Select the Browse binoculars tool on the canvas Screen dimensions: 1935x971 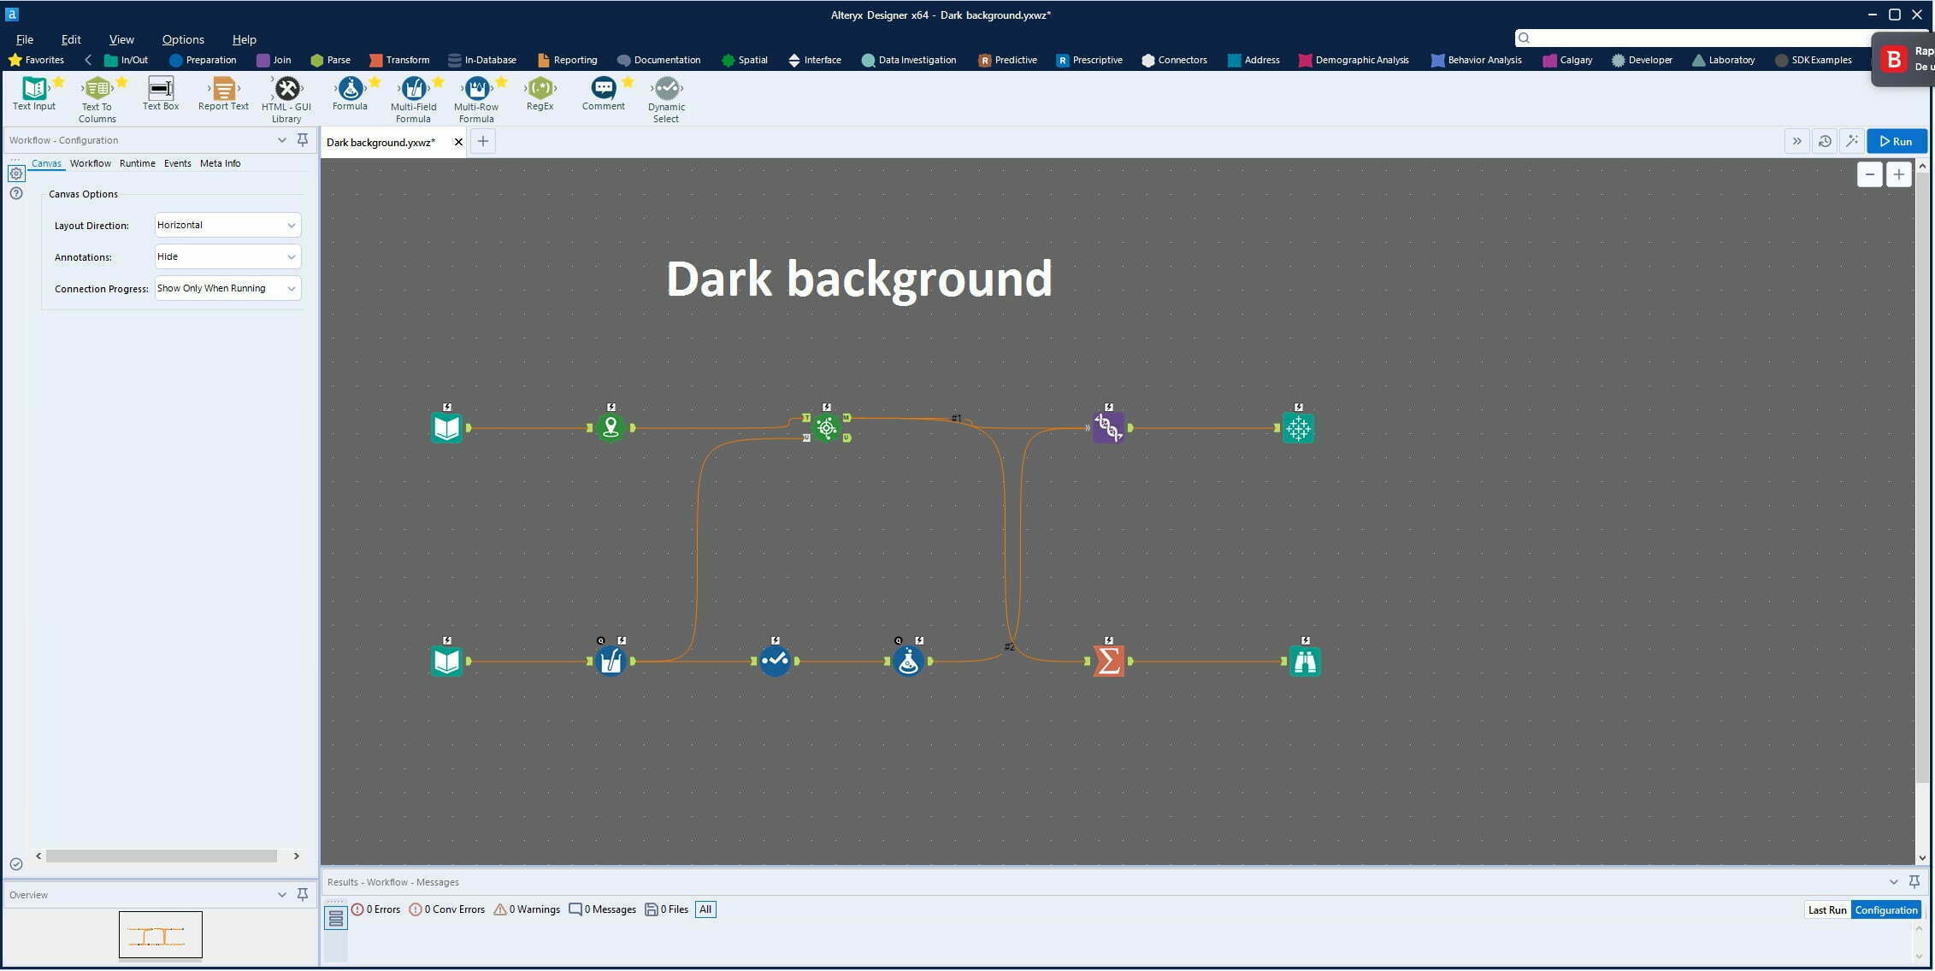coord(1304,661)
